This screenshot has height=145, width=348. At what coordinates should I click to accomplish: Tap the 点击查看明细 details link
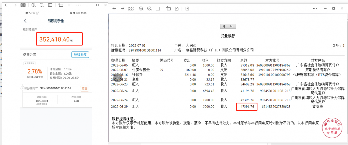point(41,103)
